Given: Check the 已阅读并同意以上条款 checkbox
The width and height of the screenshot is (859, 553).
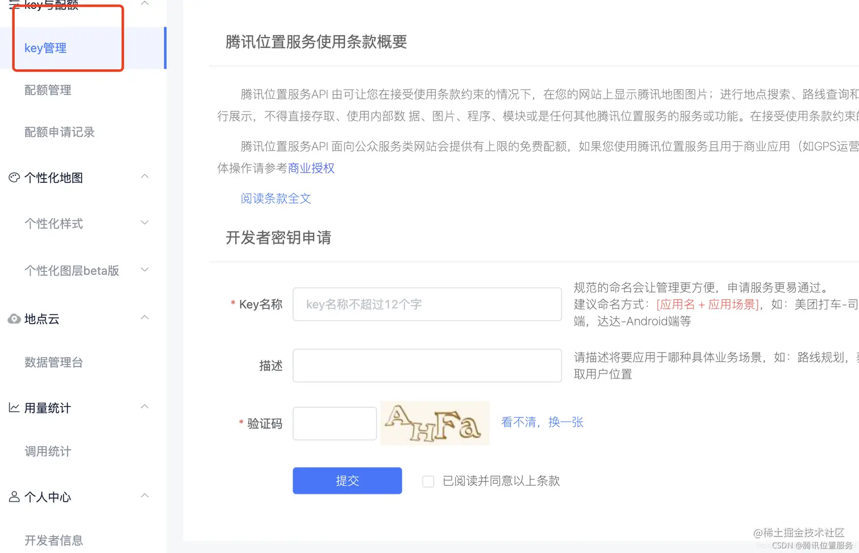Looking at the screenshot, I should pyautogui.click(x=428, y=481).
